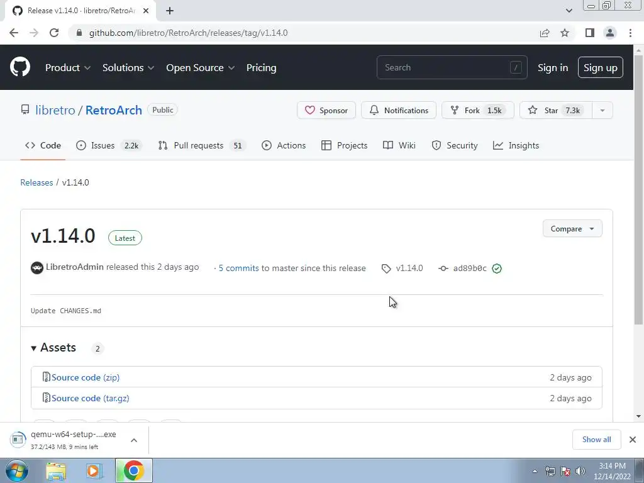Click the Notifications button
The image size is (644, 483).
click(x=398, y=111)
